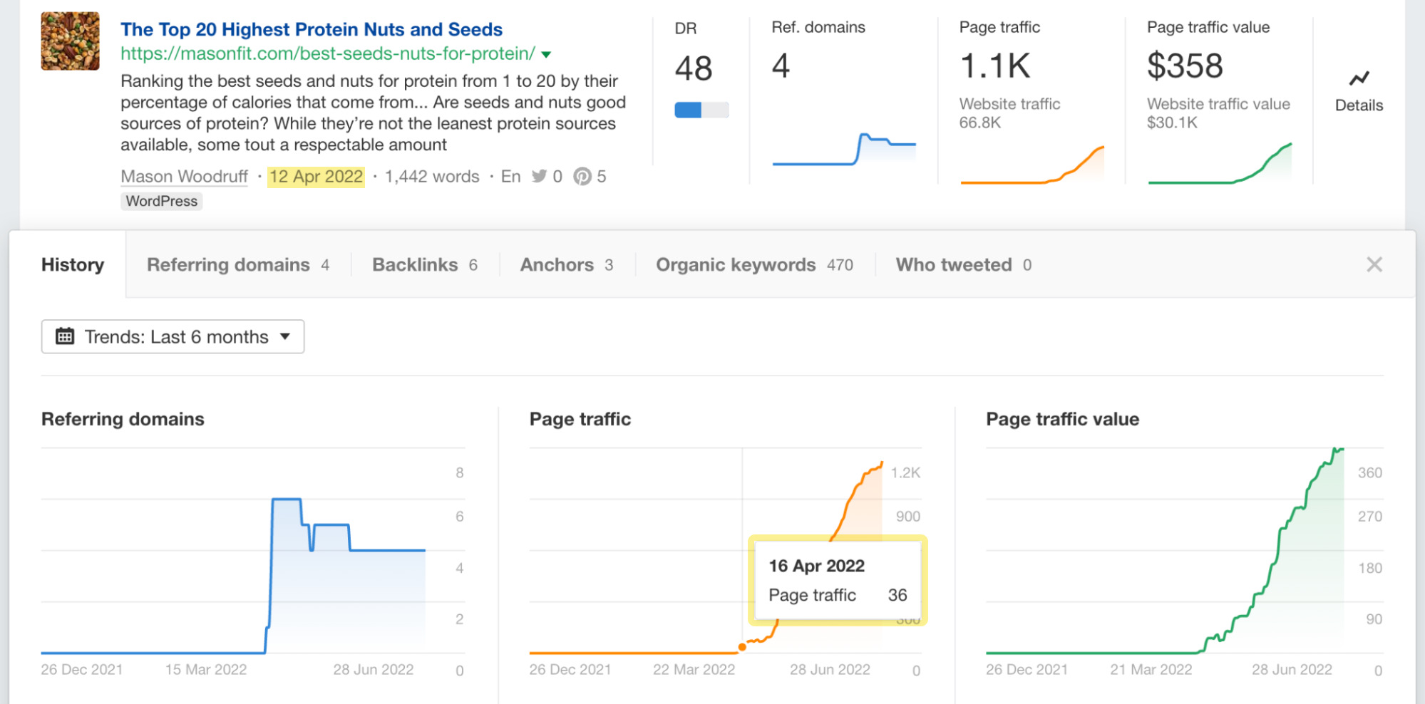The image size is (1425, 704).
Task: Click the Twitter share icon
Action: pos(540,176)
